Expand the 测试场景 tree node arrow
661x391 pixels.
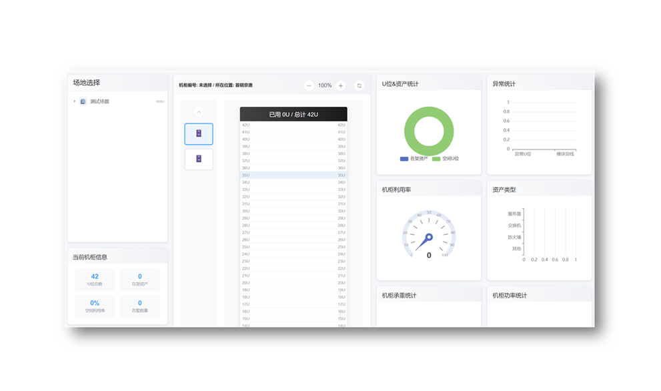pyautogui.click(x=75, y=101)
